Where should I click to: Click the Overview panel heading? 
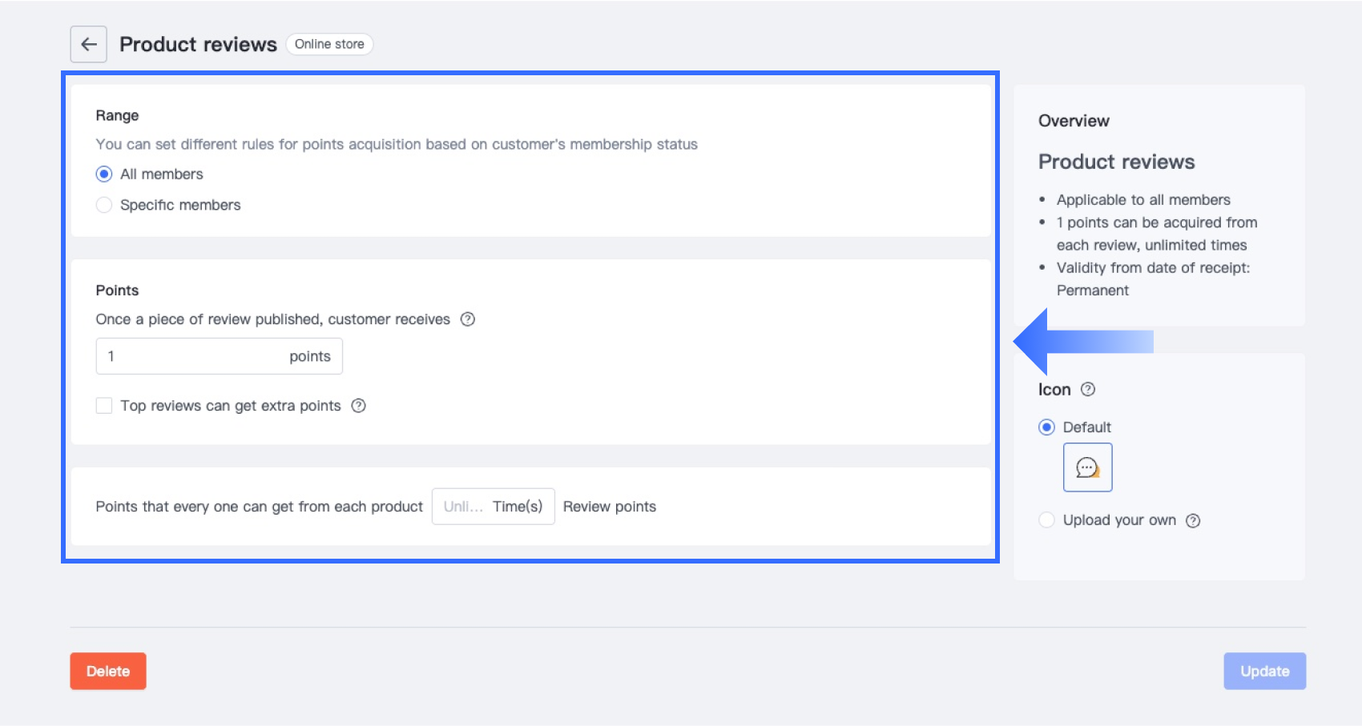click(1074, 121)
